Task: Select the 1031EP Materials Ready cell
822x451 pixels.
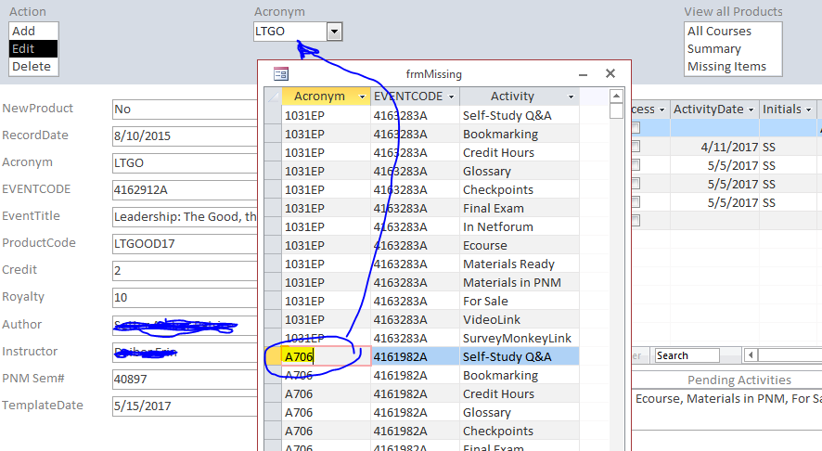Action: click(x=520, y=264)
